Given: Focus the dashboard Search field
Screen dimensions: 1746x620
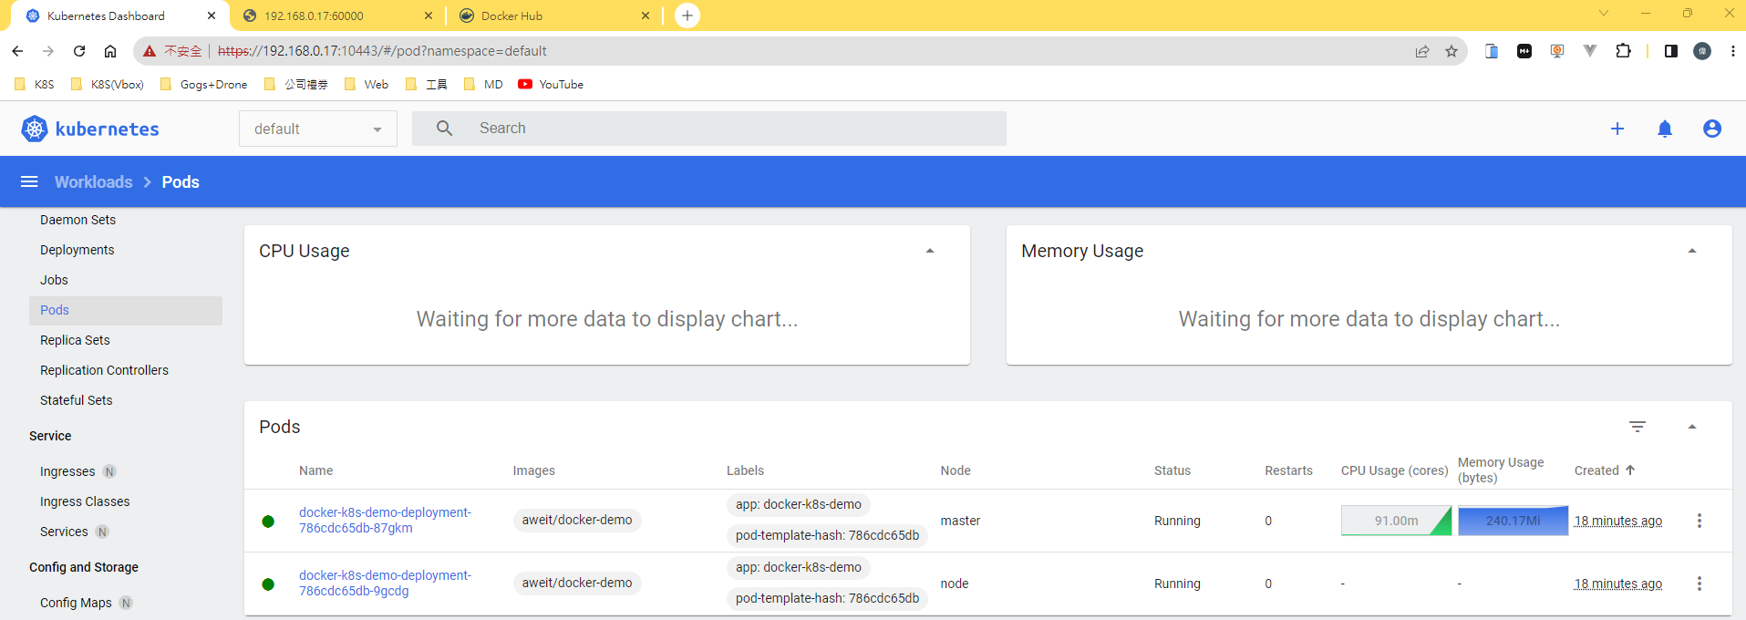Looking at the screenshot, I should (709, 129).
